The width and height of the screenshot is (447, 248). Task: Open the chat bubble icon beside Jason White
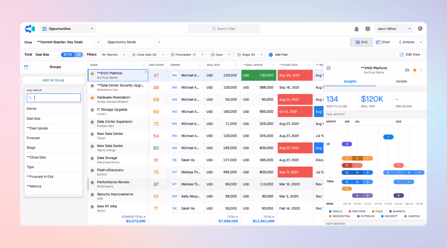420,29
